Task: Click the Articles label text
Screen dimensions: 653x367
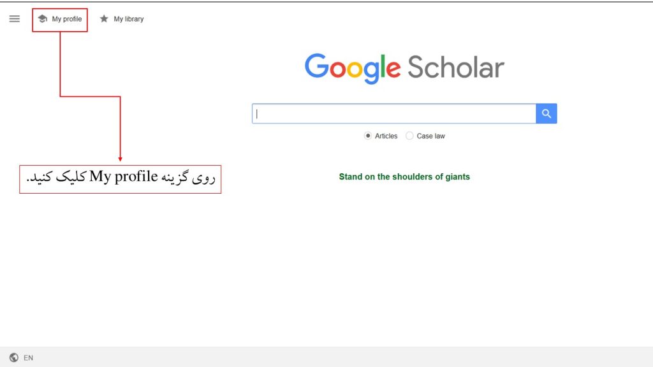Action: tap(386, 136)
